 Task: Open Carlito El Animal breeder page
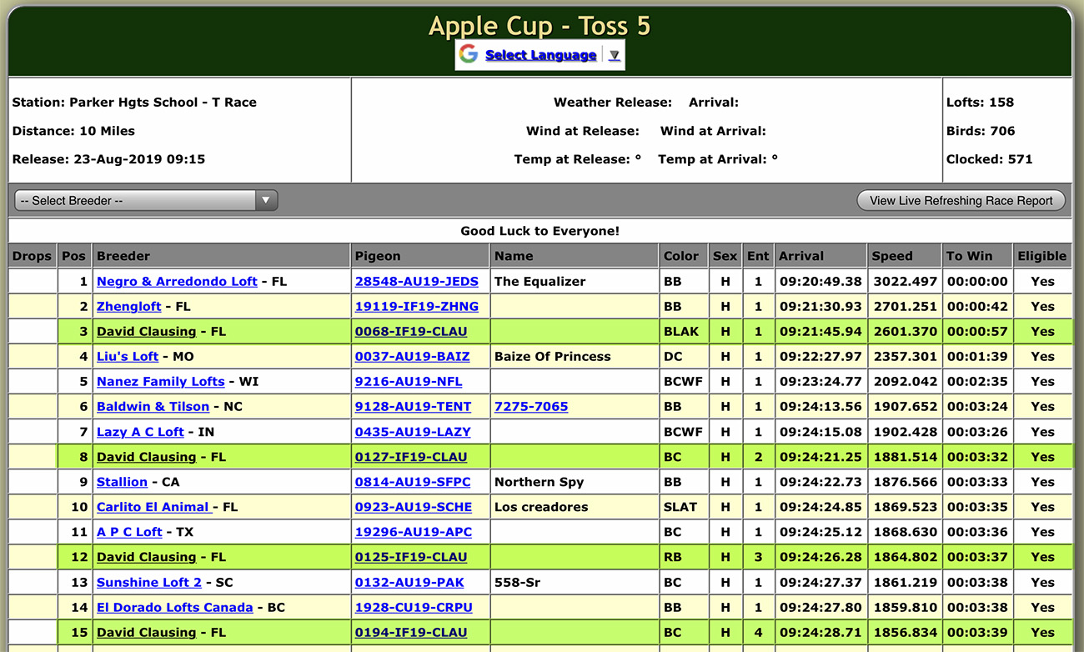pyautogui.click(x=154, y=506)
